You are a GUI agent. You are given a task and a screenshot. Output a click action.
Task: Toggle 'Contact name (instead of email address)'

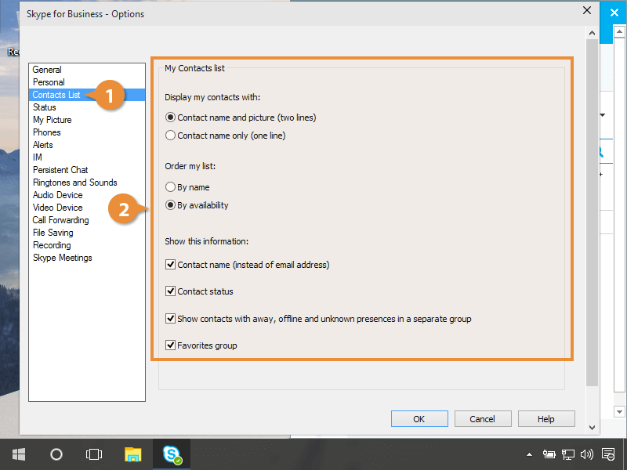tap(171, 265)
